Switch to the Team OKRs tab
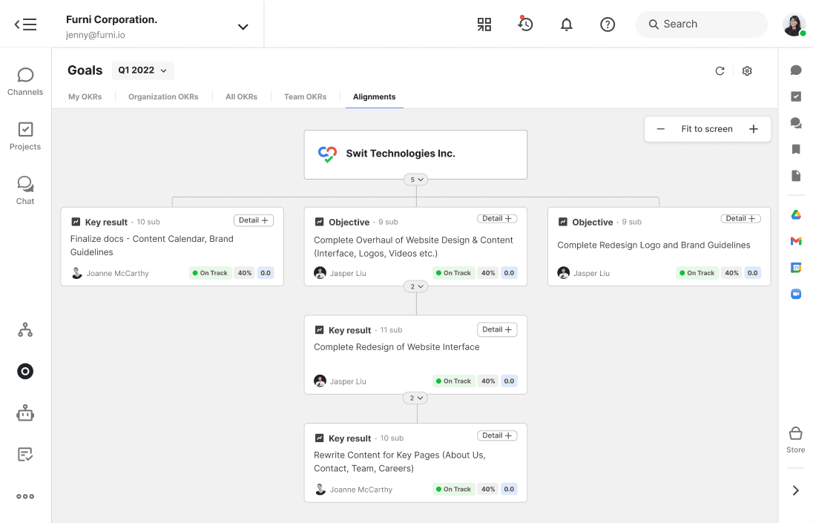813x523 pixels. [305, 97]
